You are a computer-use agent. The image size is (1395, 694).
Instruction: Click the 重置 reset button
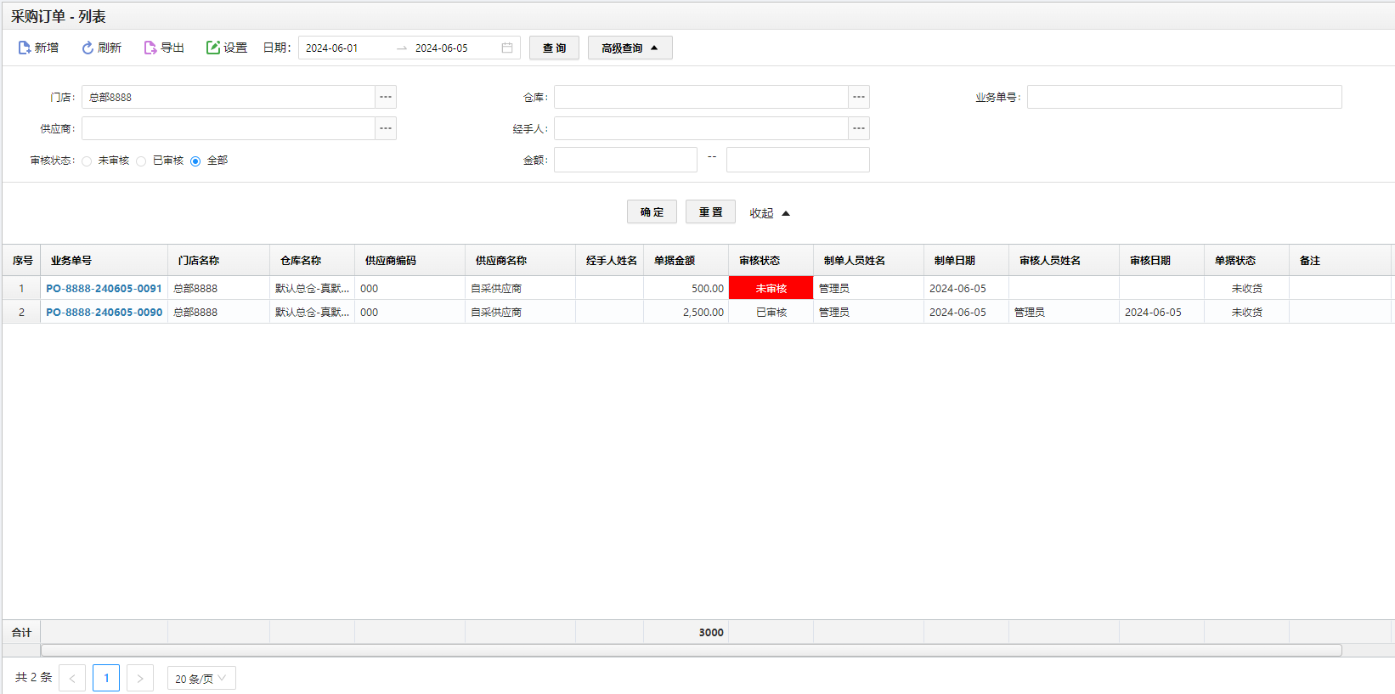[710, 212]
